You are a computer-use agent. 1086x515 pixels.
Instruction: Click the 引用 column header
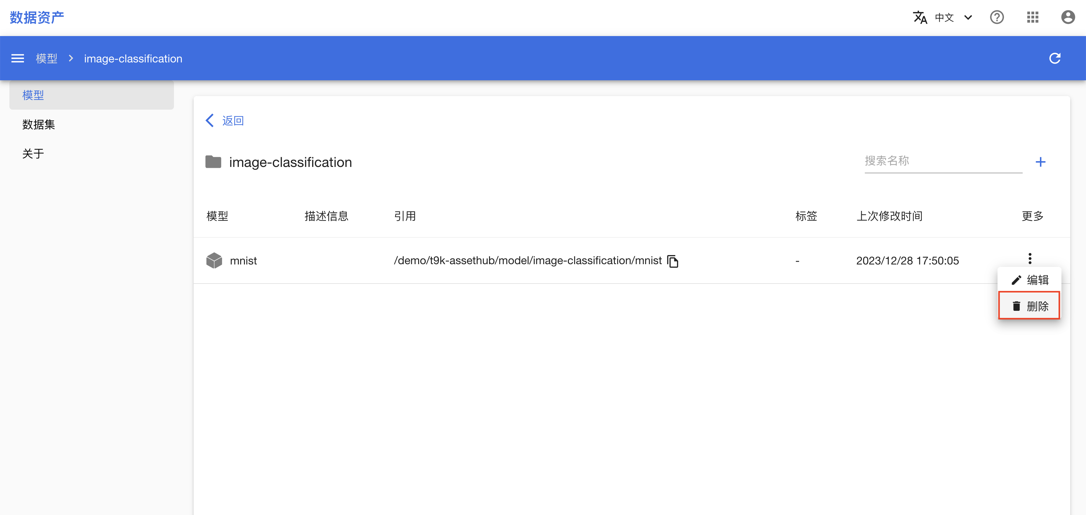click(x=405, y=216)
